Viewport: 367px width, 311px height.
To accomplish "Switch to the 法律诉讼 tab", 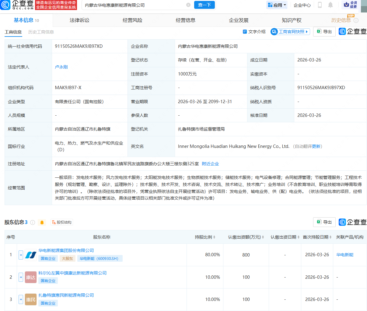I will [79, 20].
